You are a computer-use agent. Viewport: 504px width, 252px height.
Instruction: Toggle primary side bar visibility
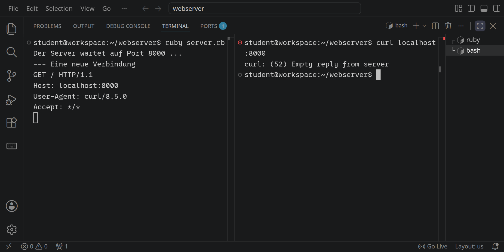tap(471, 8)
